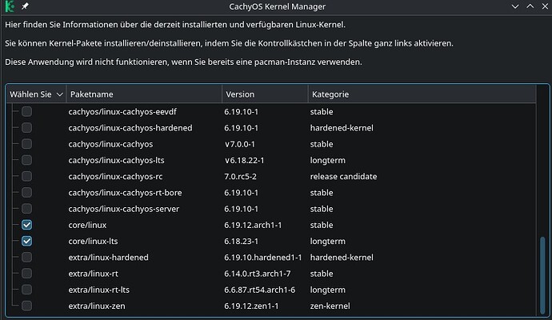Check the extra/linux-rt-lts checkbox
The height and width of the screenshot is (320, 552).
click(26, 290)
